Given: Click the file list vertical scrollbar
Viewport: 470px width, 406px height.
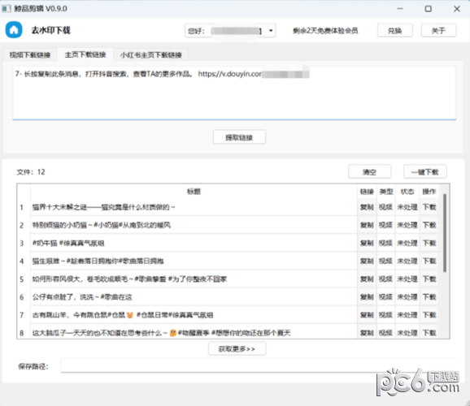Looking at the screenshot, I should pos(445,233).
